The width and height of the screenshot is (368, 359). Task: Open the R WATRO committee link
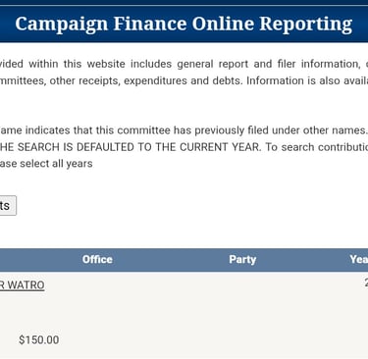(x=22, y=285)
